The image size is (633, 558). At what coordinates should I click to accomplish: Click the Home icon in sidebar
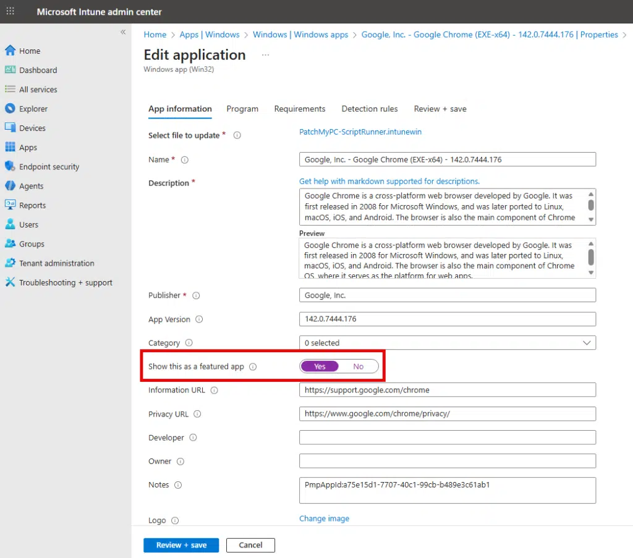[10, 51]
